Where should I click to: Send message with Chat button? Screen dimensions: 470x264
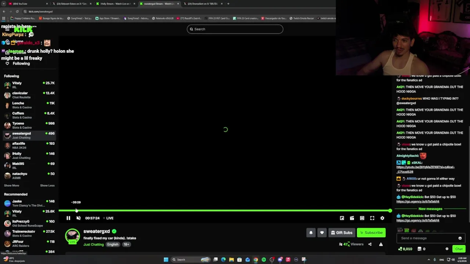pyautogui.click(x=459, y=249)
